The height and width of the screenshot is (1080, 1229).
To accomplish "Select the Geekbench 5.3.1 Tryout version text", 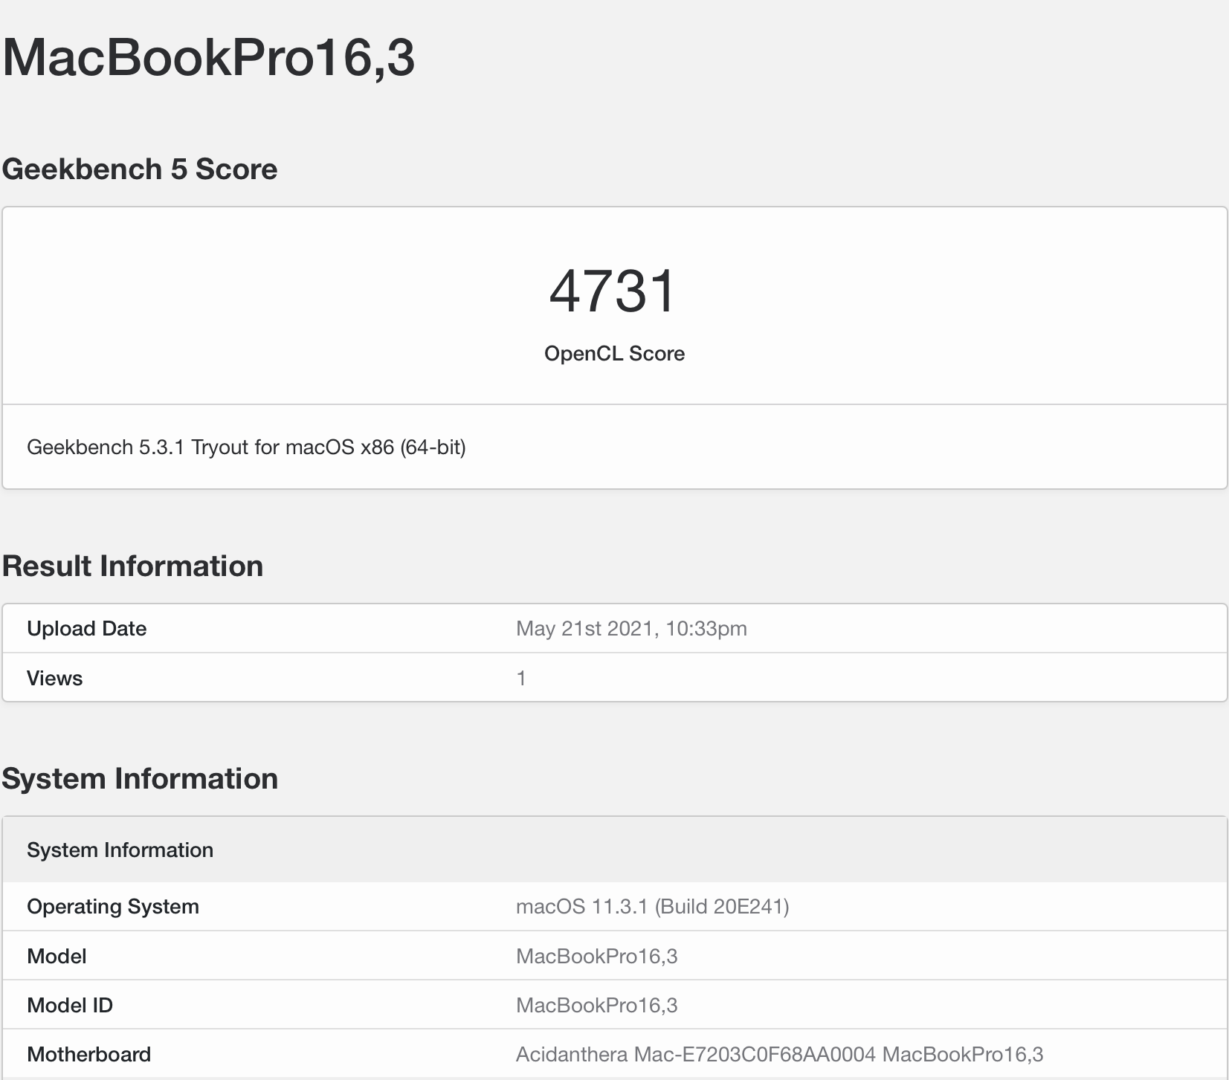I will [x=246, y=447].
